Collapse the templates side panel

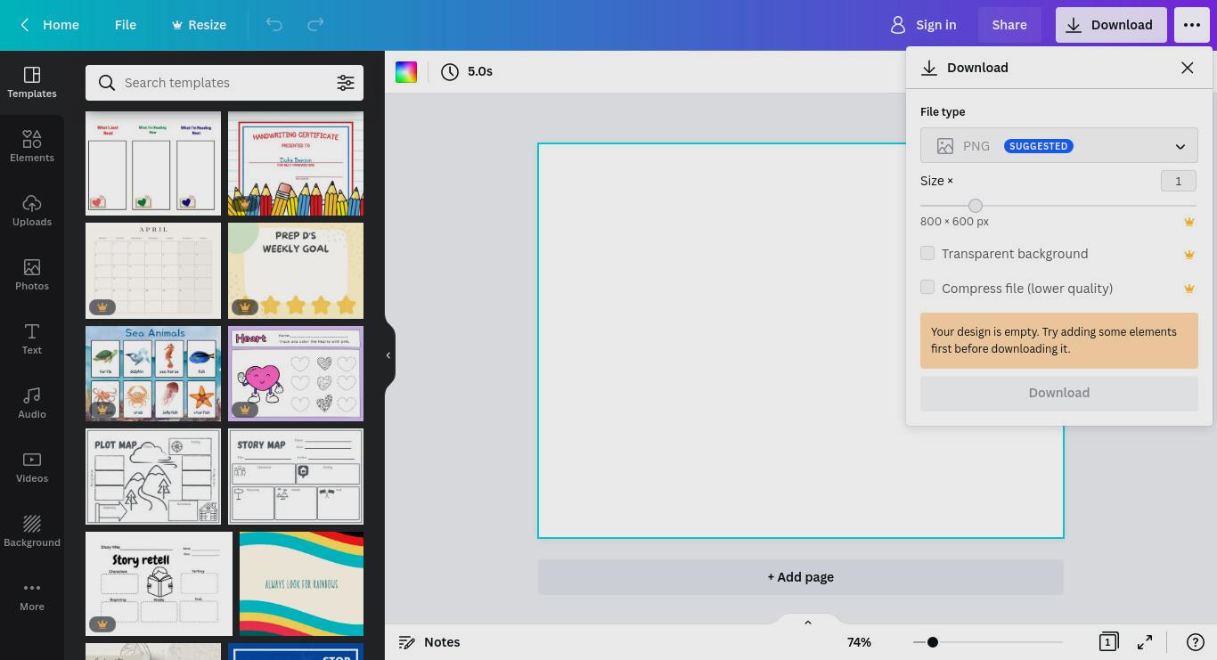tap(388, 355)
